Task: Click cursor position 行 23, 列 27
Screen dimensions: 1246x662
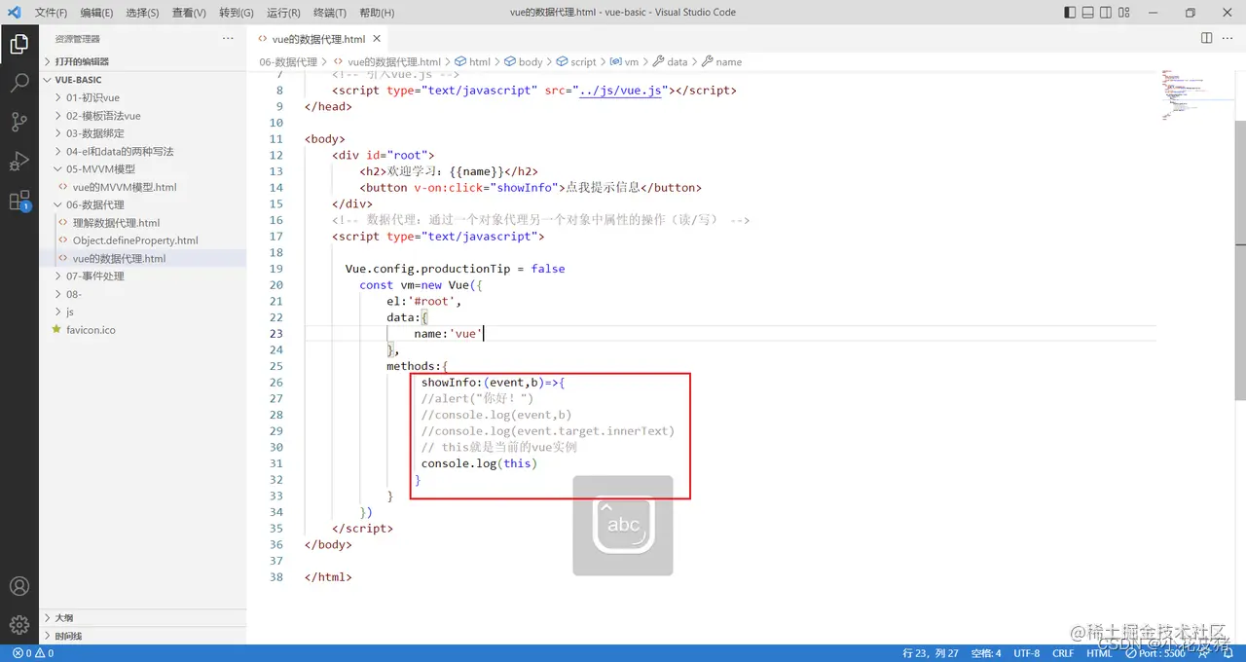Action: [931, 653]
